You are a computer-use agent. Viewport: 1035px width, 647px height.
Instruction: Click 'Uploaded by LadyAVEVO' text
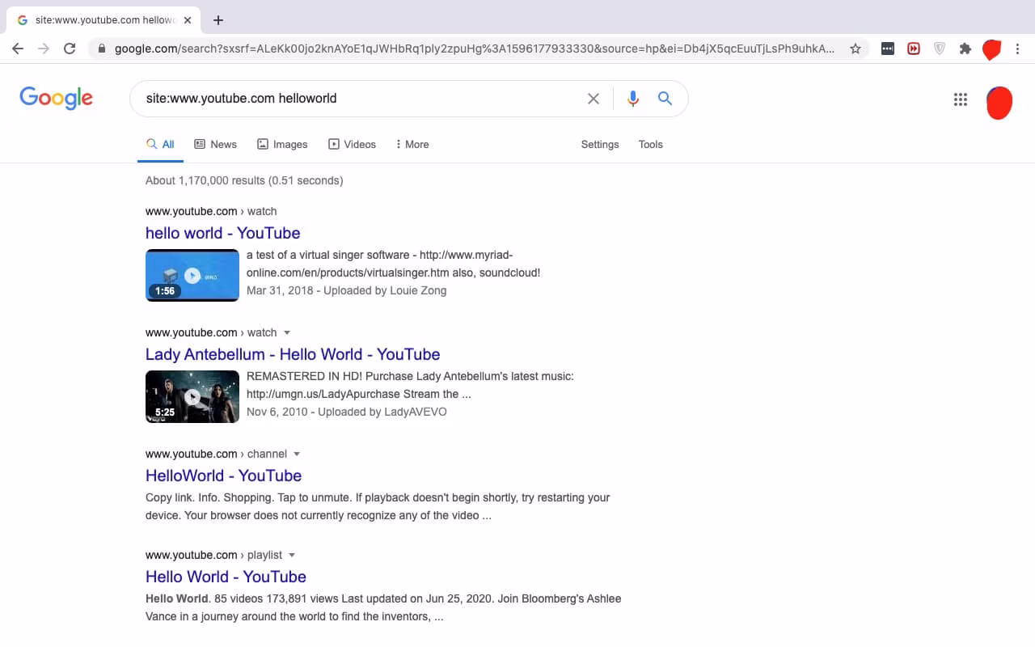click(382, 412)
